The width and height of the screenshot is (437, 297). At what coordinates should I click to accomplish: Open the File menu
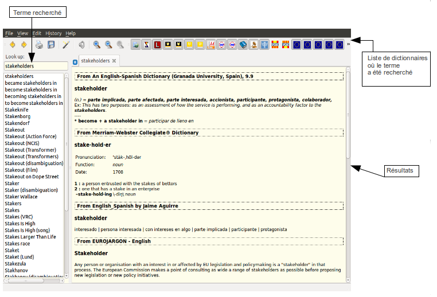pyautogui.click(x=9, y=33)
